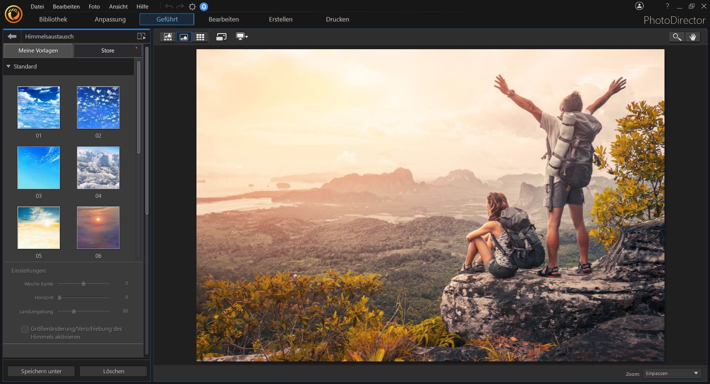This screenshot has width=710, height=384.
Task: Select the zoom magnifier tool
Action: tap(677, 37)
